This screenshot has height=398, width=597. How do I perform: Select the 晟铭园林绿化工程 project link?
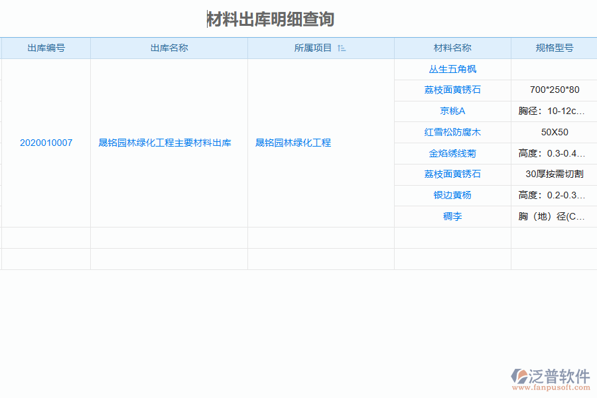coord(294,142)
